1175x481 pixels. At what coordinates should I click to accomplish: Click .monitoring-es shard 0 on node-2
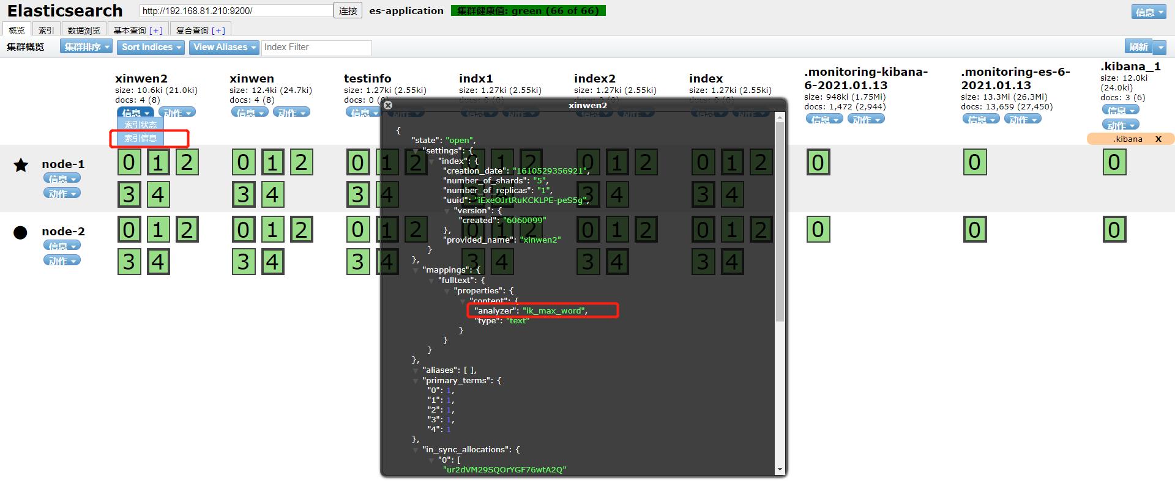975,230
